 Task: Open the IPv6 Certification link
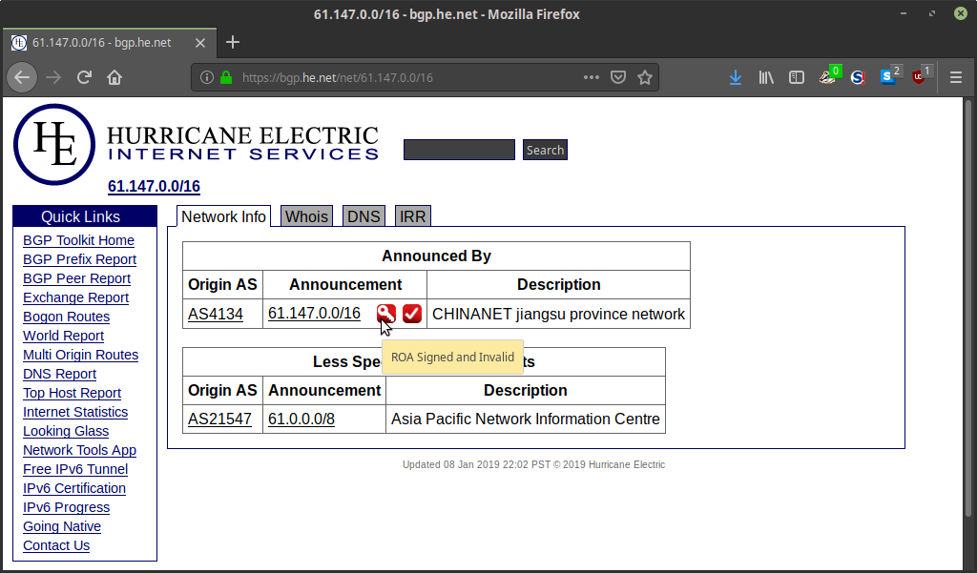[74, 488]
